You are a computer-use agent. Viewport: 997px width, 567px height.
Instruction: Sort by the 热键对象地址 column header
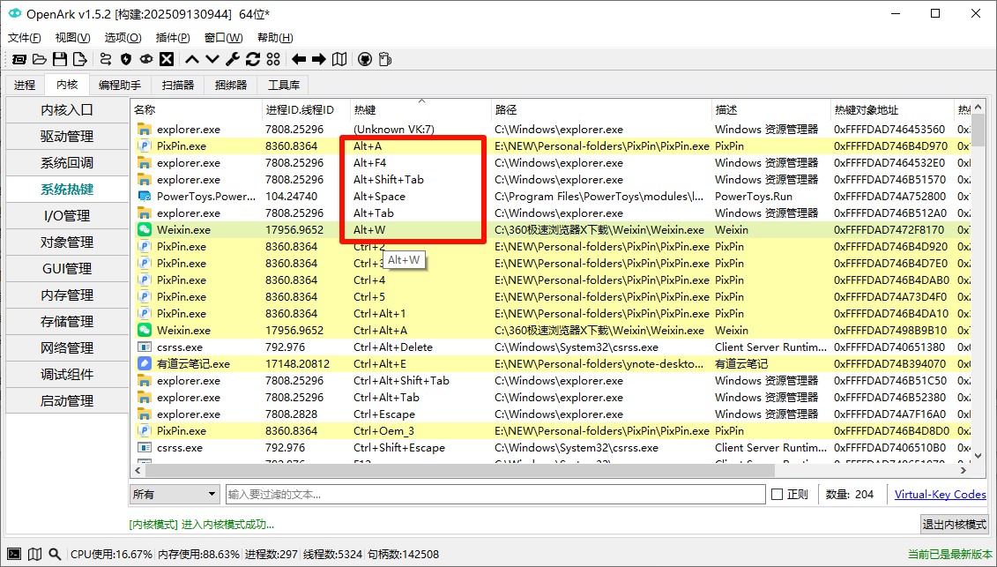tap(892, 110)
